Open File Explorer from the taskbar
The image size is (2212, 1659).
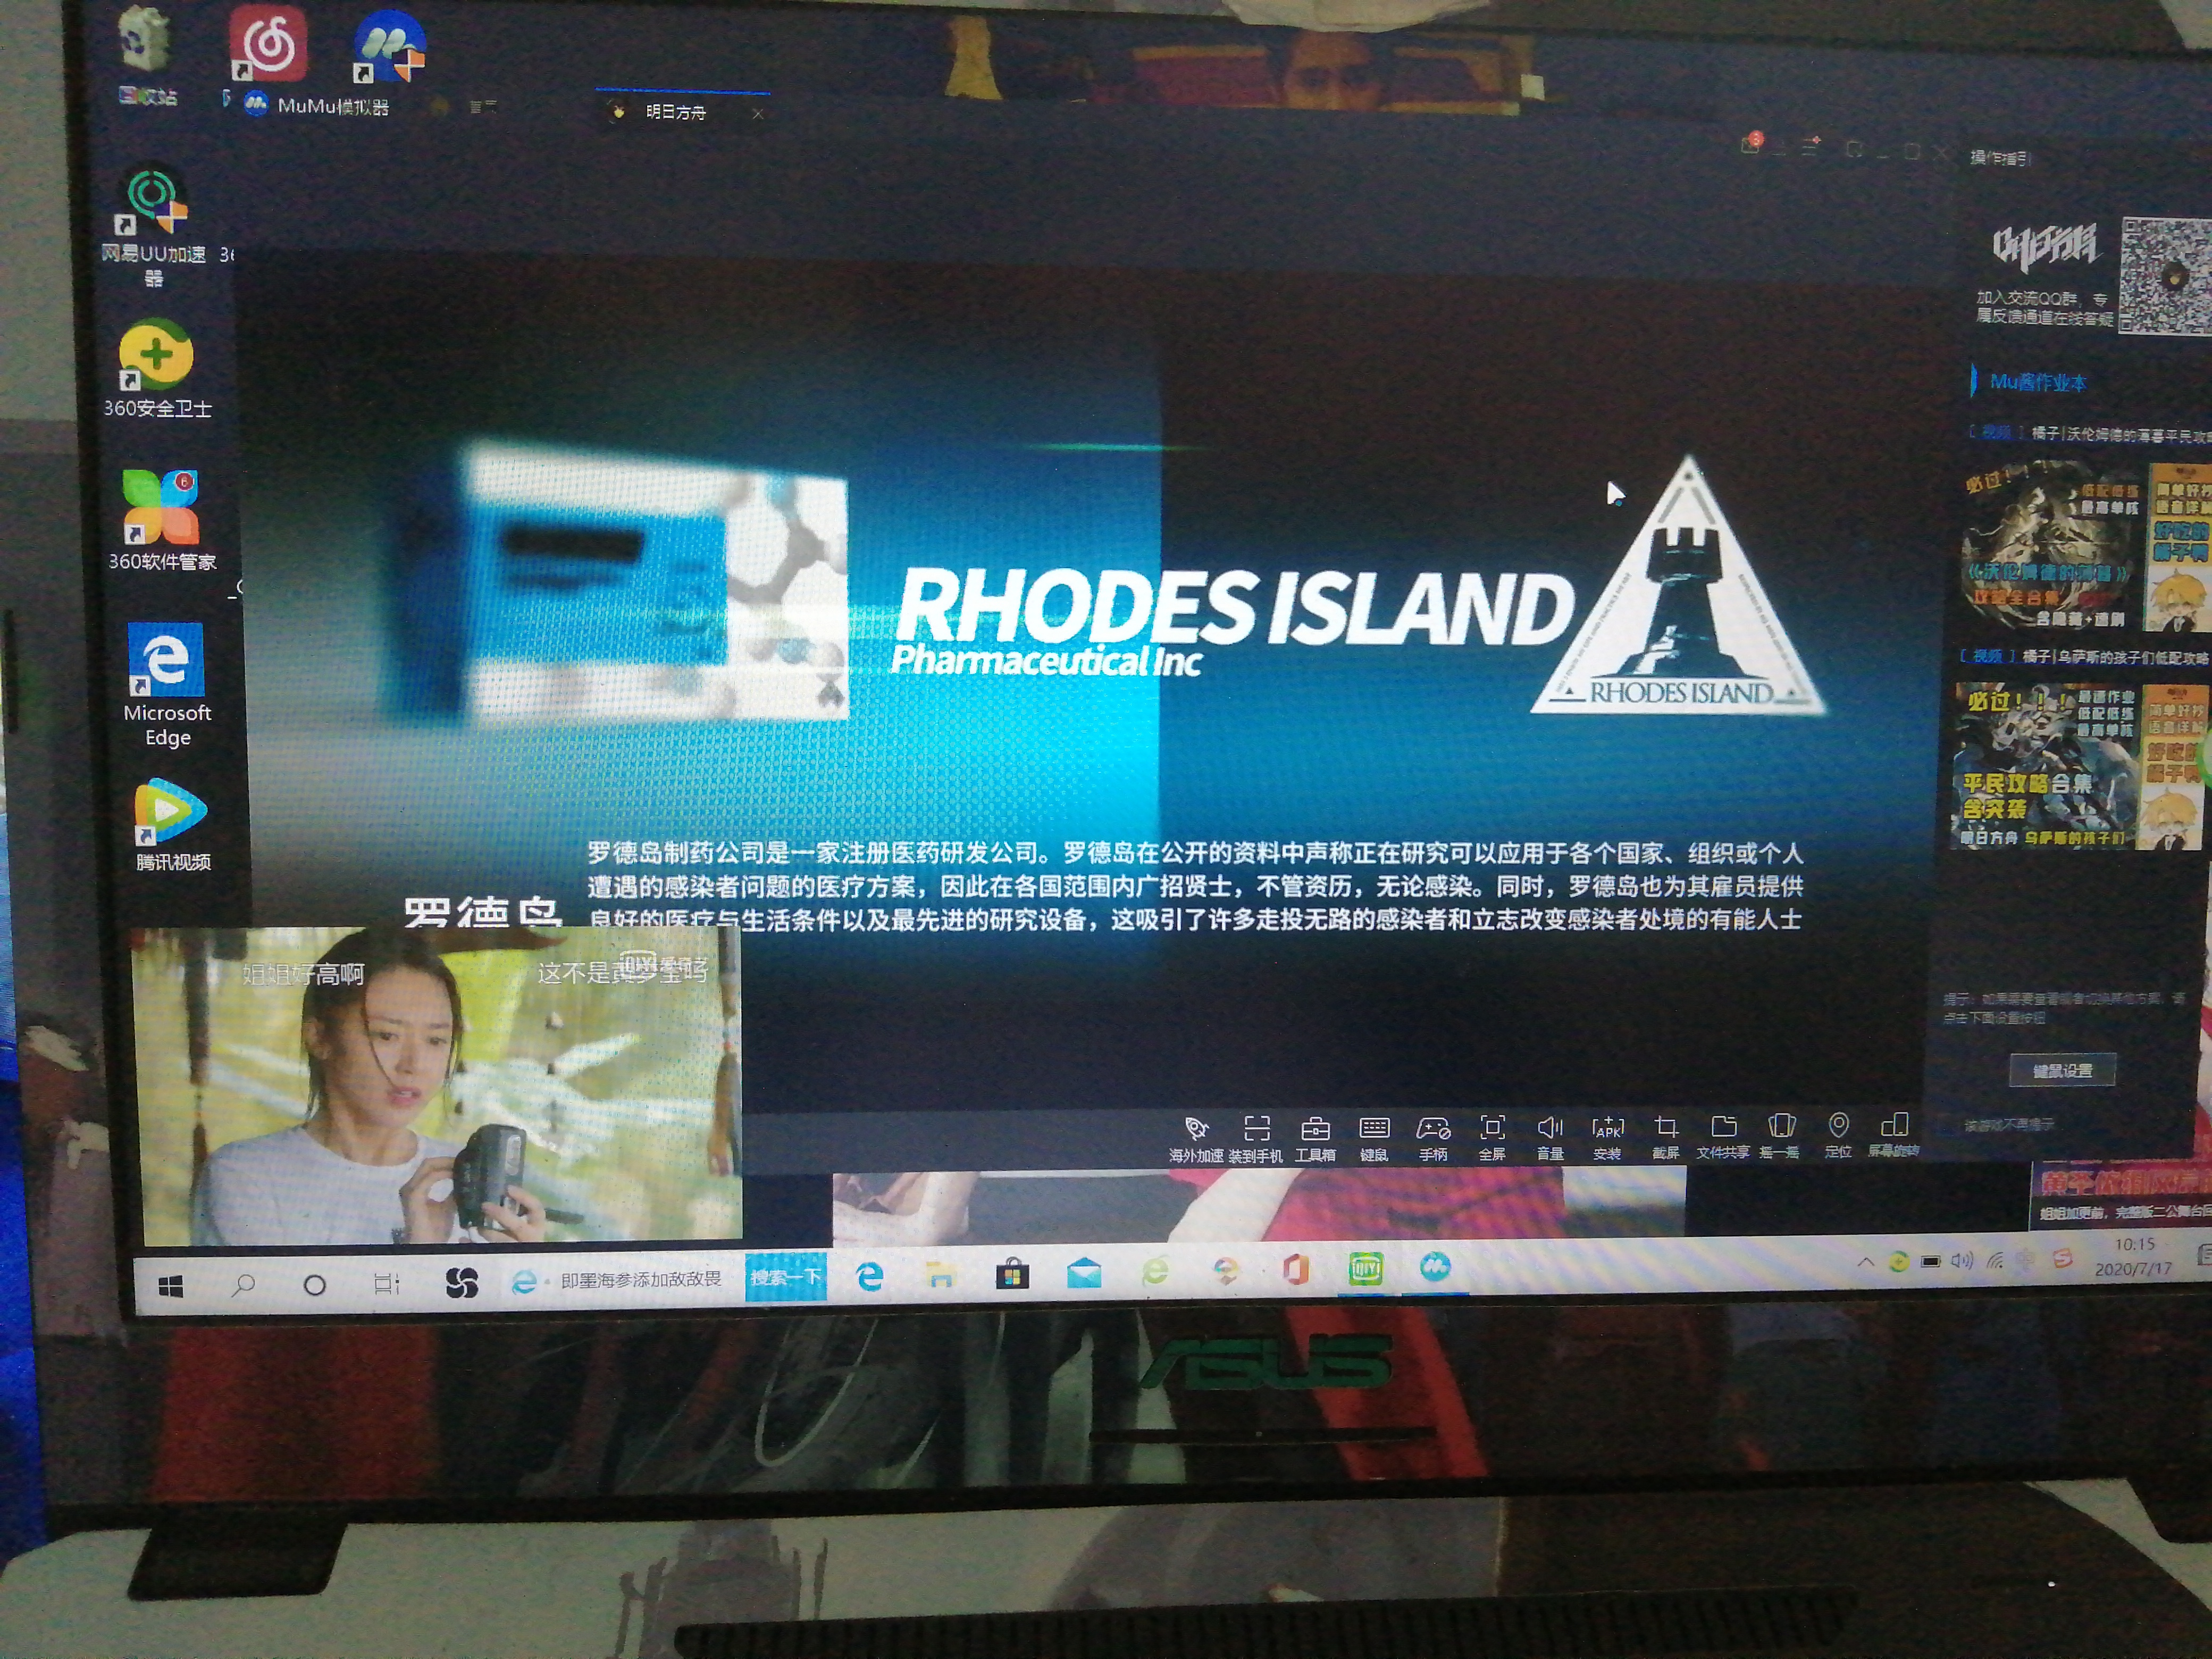pyautogui.click(x=940, y=1274)
